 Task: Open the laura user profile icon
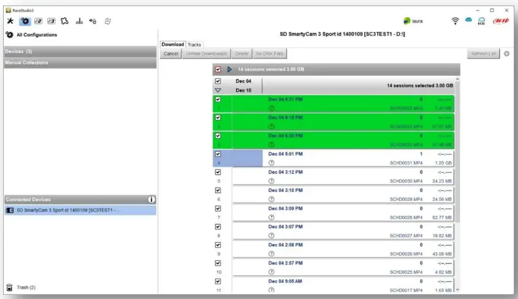pyautogui.click(x=406, y=21)
